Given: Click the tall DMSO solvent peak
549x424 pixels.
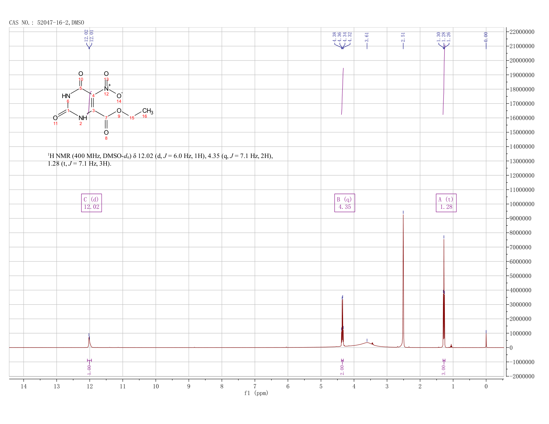Looking at the screenshot, I should pos(403,279).
